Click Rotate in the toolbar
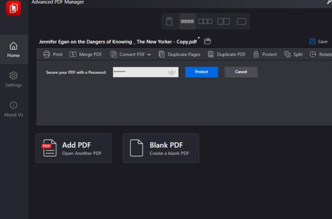 [x=321, y=54]
